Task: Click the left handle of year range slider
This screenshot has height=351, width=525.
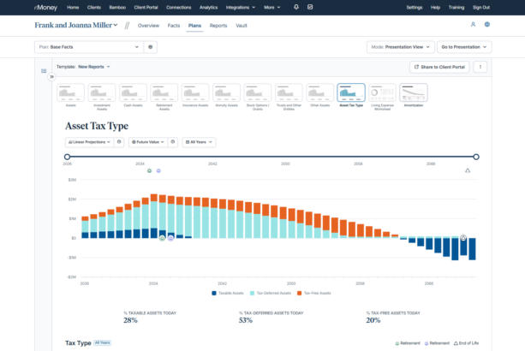Action: tap(68, 157)
